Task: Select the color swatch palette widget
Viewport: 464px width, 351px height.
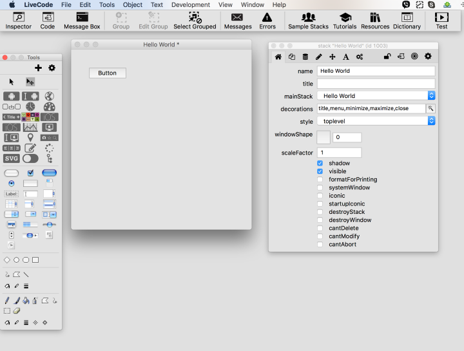Action: pos(30,117)
